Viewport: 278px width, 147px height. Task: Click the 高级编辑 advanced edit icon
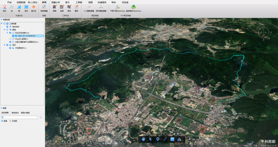[x=44, y=7]
